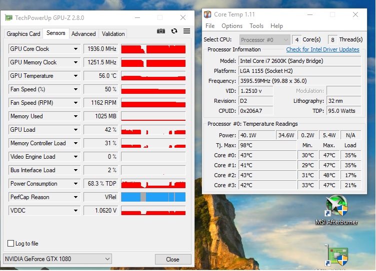The height and width of the screenshot is (271, 376).
Task: Expand Video Engine Load dropdown
Action: (x=75, y=157)
